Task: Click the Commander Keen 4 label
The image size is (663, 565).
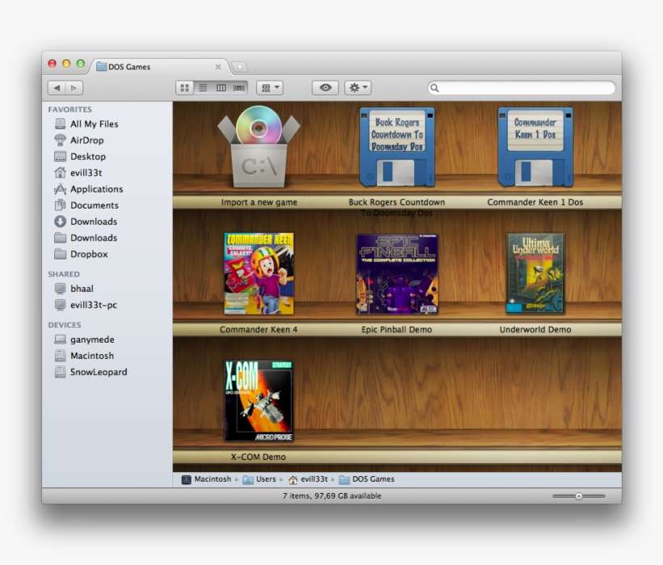Action: pyautogui.click(x=259, y=330)
